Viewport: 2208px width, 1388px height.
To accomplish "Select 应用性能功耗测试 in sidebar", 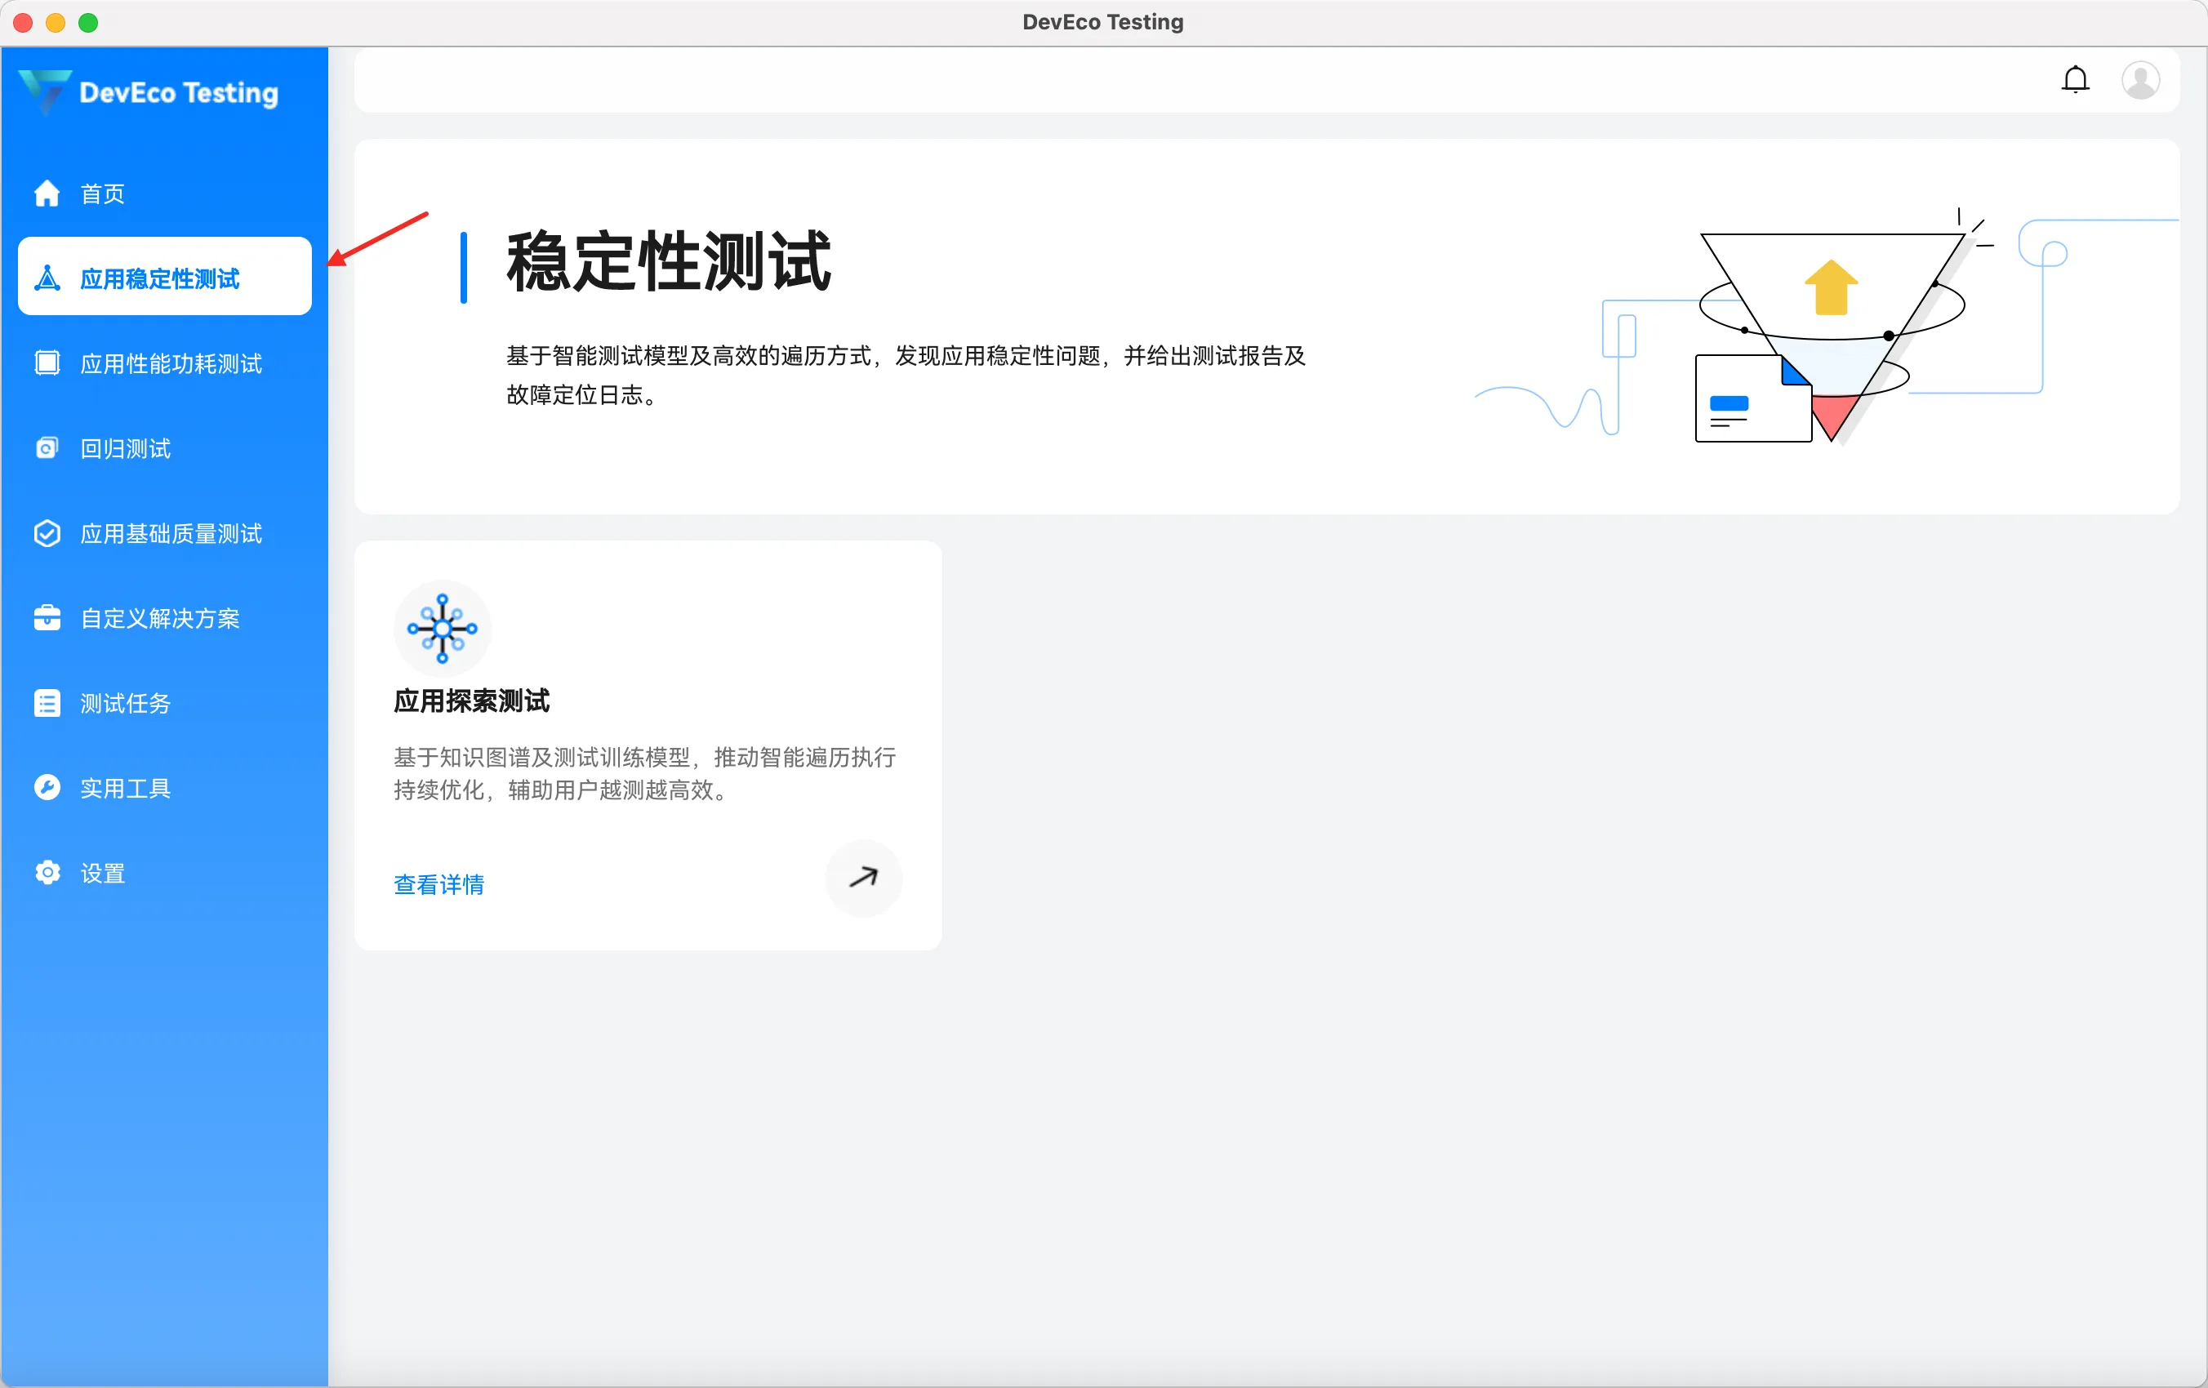I will (171, 364).
